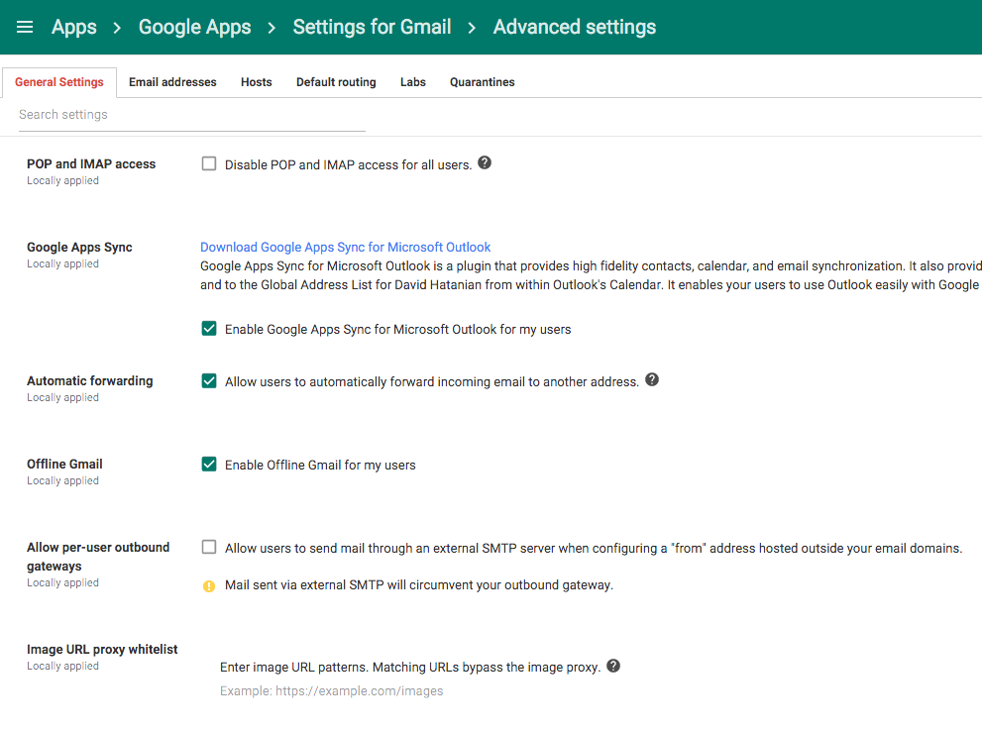Navigate to Apps via the breadcrumb
Viewport: 982px width, 732px height.
73,27
